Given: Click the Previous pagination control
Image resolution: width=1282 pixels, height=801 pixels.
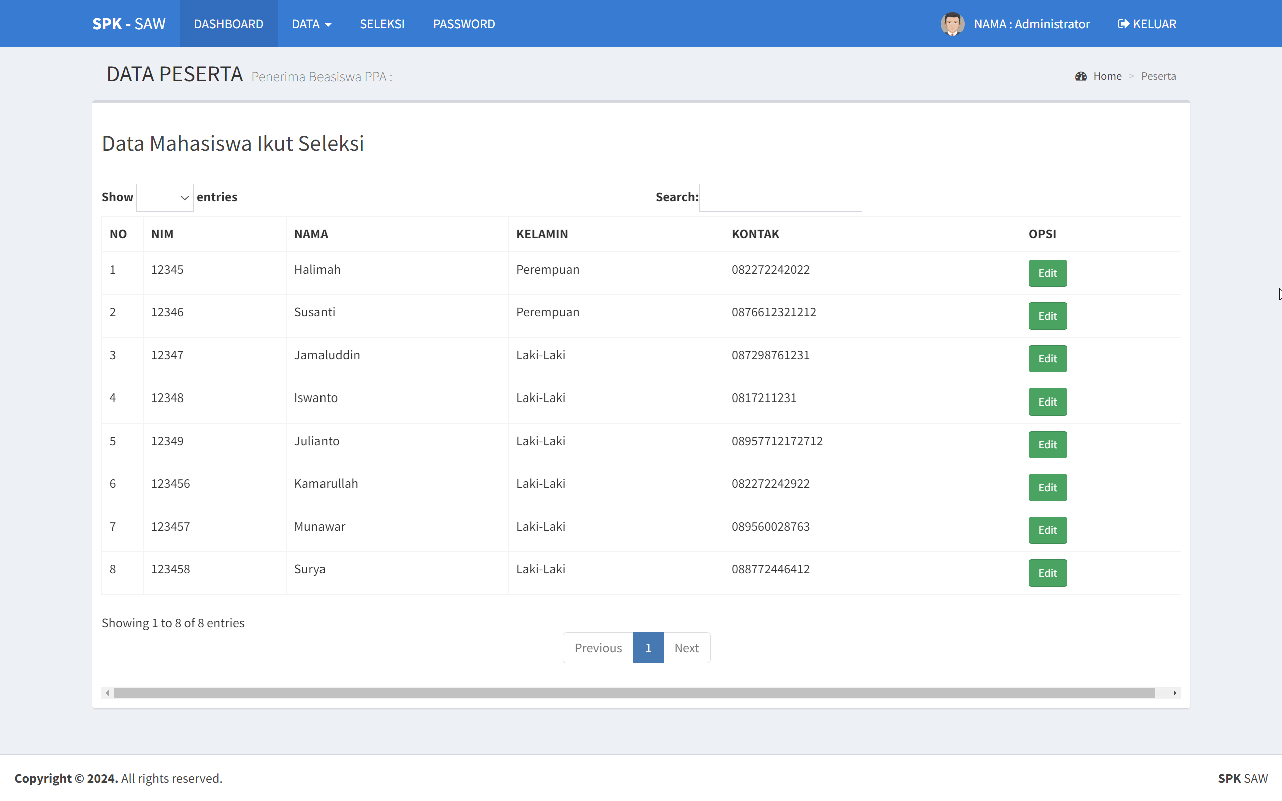Looking at the screenshot, I should [597, 647].
